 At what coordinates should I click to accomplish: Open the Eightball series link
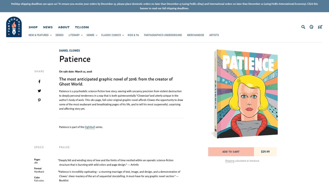coord(90,127)
